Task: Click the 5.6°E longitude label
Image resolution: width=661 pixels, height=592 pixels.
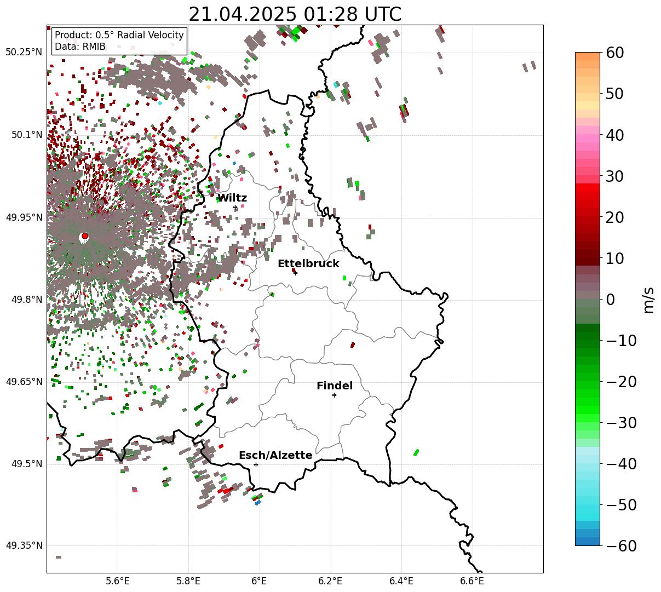Action: click(118, 580)
